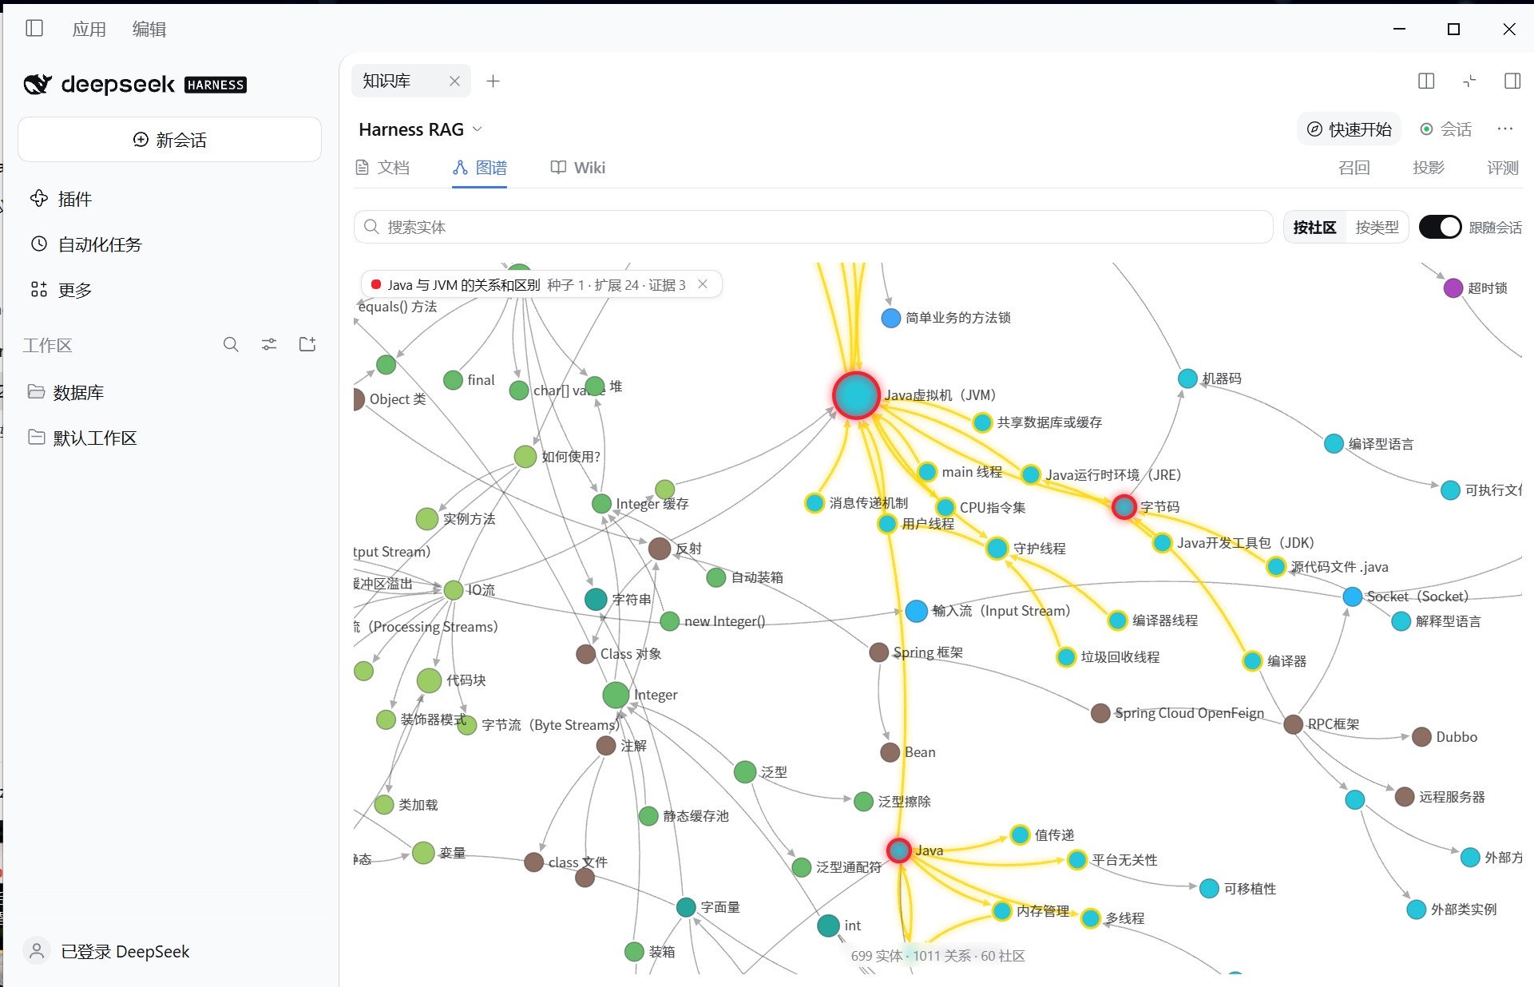Image resolution: width=1534 pixels, height=987 pixels.
Task: Create a new workspace folder via the plus-folder icon
Action: point(307,344)
